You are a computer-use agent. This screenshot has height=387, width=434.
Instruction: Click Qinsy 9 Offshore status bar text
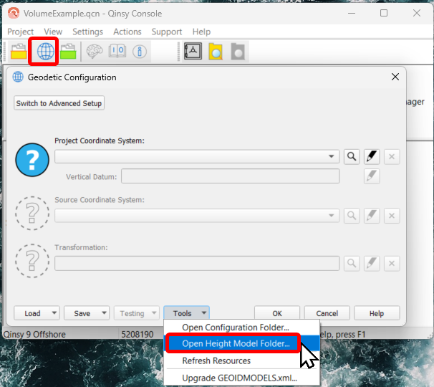coord(34,335)
